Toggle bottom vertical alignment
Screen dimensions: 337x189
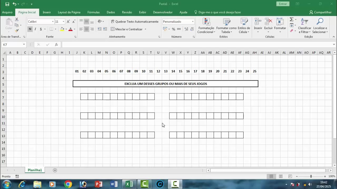click(92, 22)
